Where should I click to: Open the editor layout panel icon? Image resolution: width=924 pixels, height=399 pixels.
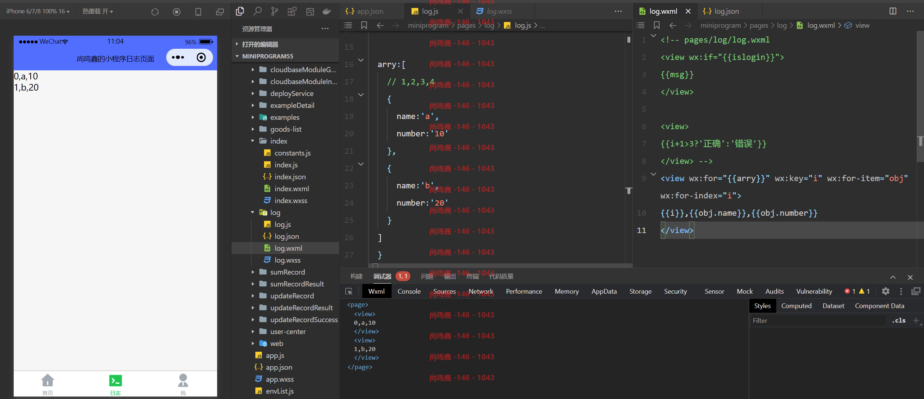click(x=310, y=12)
